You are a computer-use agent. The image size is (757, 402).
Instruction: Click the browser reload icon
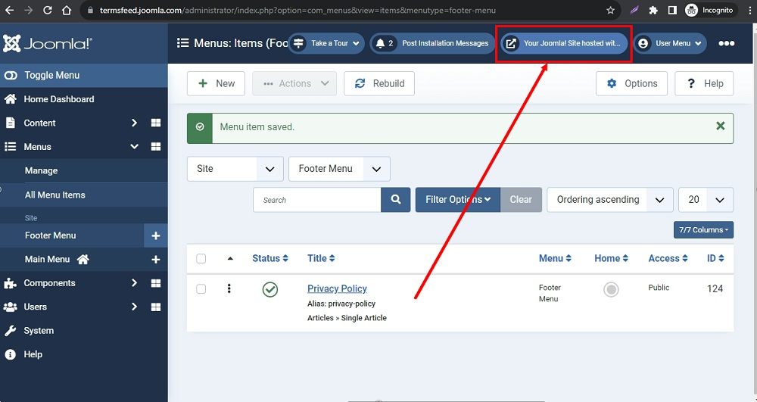[x=47, y=10]
